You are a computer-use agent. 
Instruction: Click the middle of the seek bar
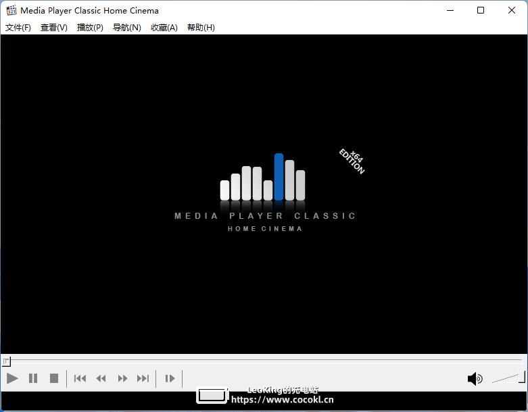pos(264,360)
